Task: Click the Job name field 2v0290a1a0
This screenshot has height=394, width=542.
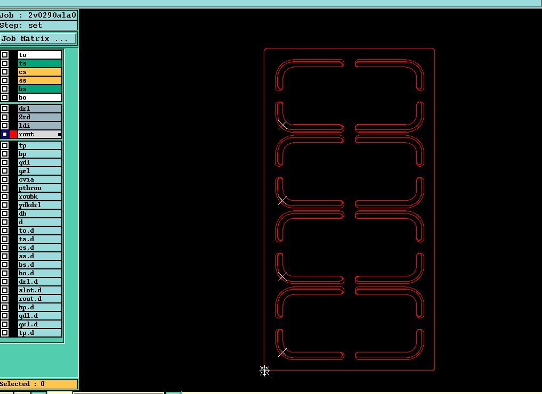Action: (x=38, y=15)
